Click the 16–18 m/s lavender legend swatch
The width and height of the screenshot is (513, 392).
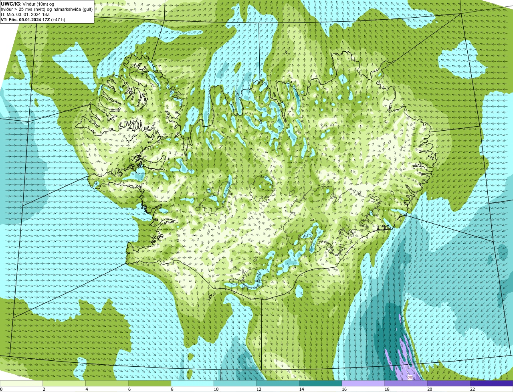pyautogui.click(x=363, y=383)
